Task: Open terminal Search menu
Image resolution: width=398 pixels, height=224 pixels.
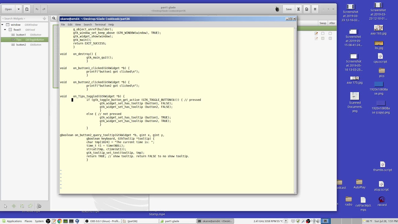Action: tap(88, 25)
